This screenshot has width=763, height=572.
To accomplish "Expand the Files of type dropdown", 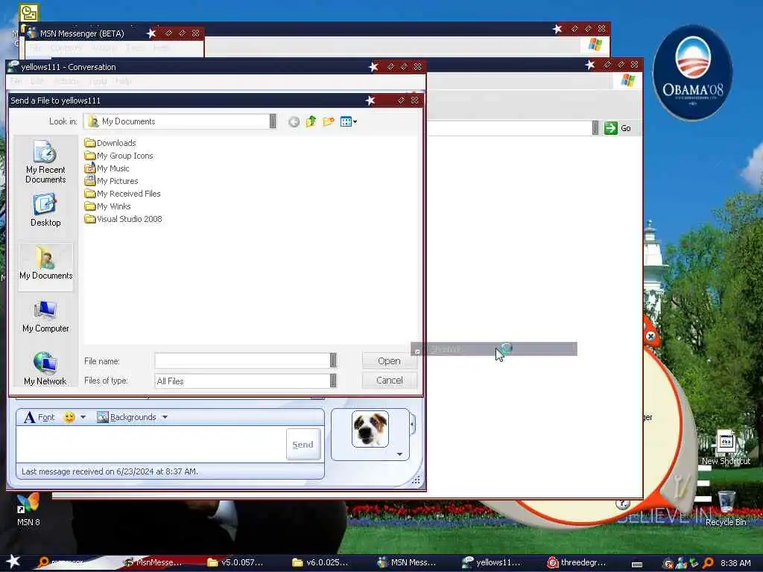I will point(333,381).
